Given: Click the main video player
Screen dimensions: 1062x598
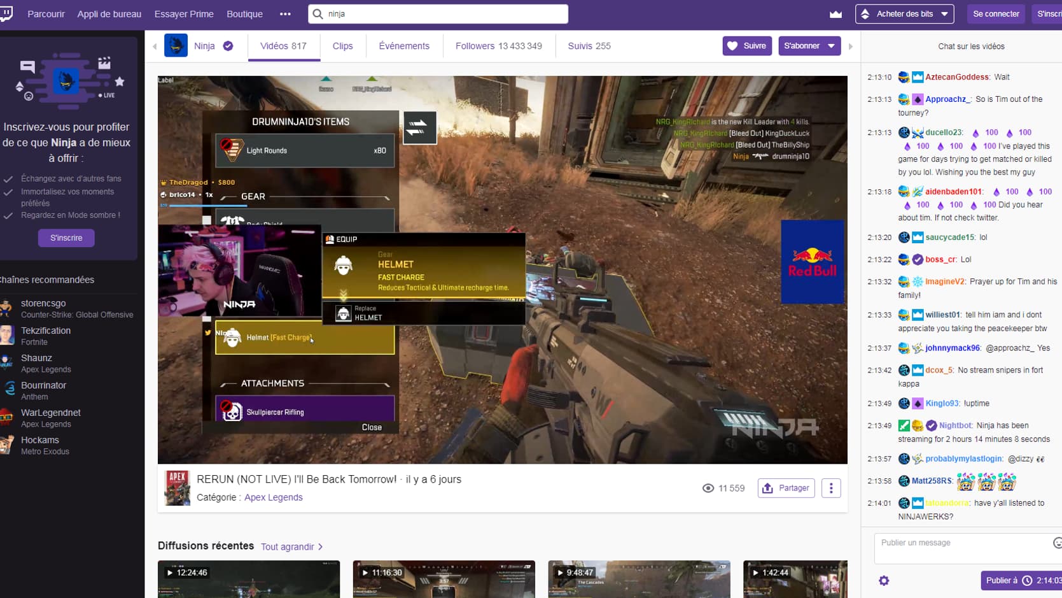Looking at the screenshot, I should 503,270.
